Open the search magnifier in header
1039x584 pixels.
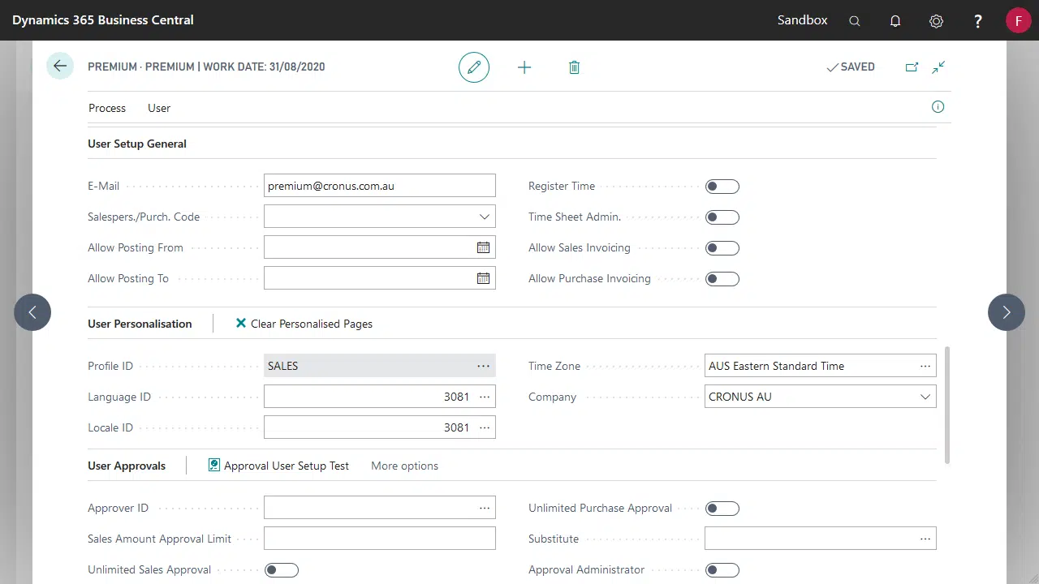click(x=855, y=21)
